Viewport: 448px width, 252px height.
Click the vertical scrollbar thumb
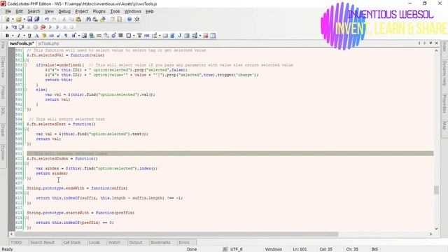coord(436,190)
